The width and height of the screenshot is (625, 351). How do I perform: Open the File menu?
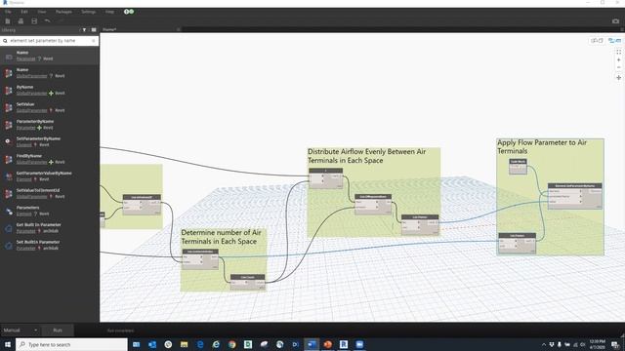click(x=8, y=12)
